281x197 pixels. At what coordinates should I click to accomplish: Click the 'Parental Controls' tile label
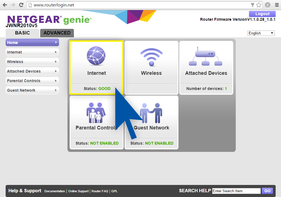97,128
